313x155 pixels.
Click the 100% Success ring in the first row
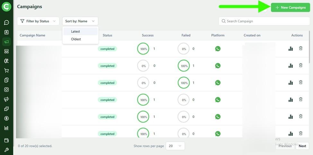coord(143,49)
